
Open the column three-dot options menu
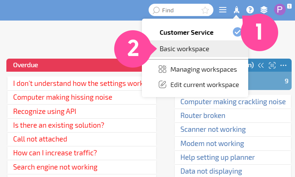tap(283, 65)
